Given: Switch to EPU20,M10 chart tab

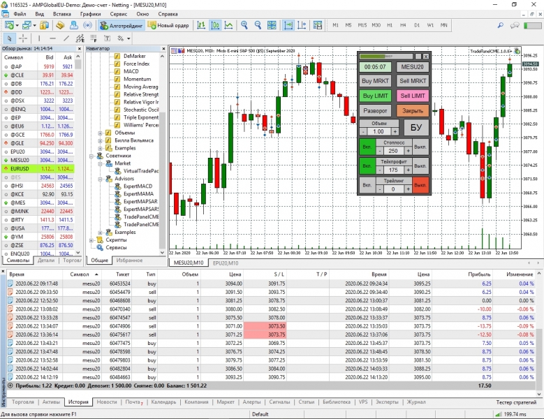Looking at the screenshot, I should click(226, 263).
